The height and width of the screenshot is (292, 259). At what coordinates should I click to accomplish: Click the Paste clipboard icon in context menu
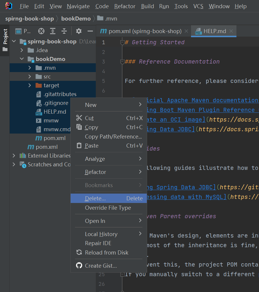(79, 146)
